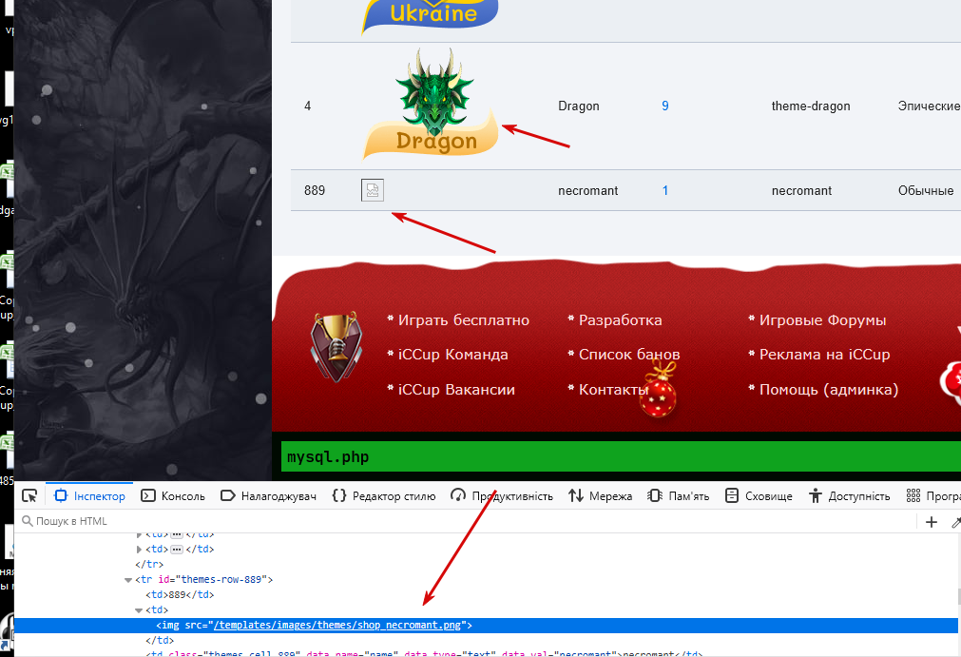Click the ID 4 cell in the Dragon row
The height and width of the screenshot is (657, 961).
point(308,106)
